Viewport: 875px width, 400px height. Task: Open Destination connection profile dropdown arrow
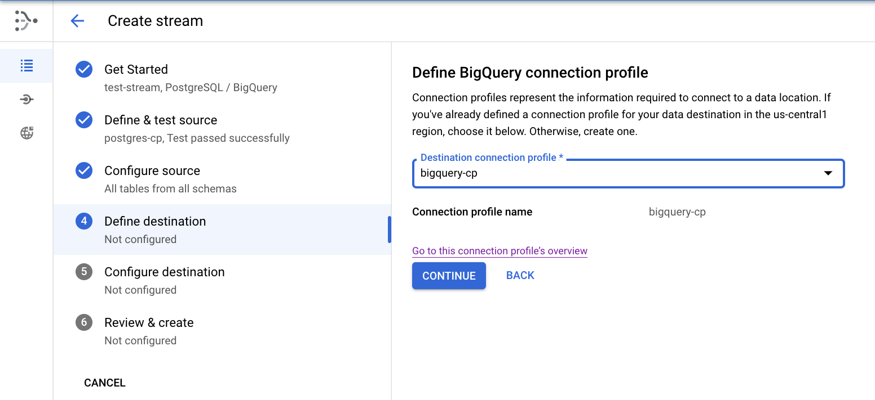pyautogui.click(x=828, y=173)
